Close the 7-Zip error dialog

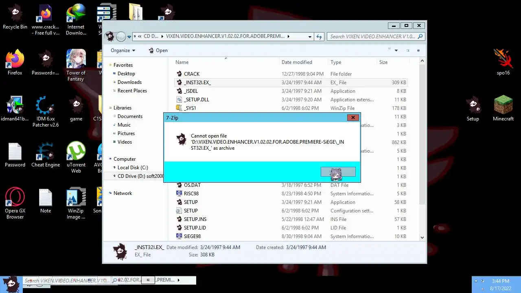coord(353,118)
